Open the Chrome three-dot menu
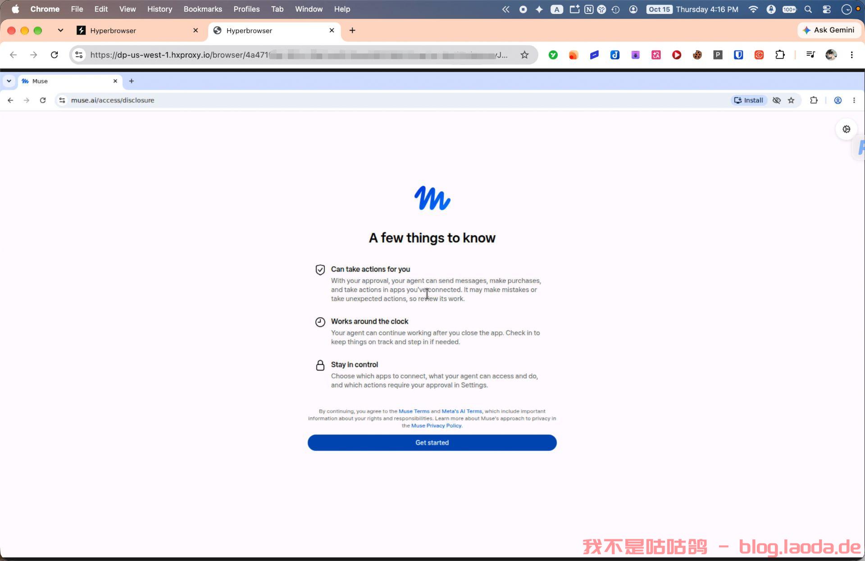Viewport: 865px width, 561px height. (851, 55)
